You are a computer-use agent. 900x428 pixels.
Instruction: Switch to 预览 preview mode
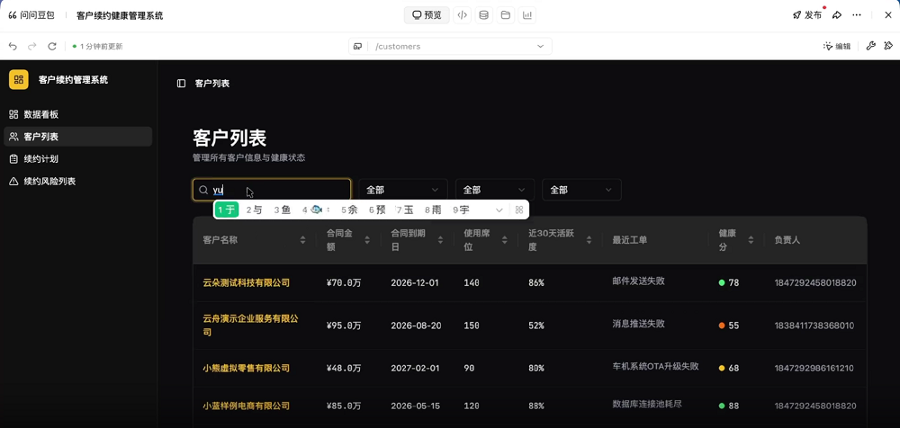point(427,15)
